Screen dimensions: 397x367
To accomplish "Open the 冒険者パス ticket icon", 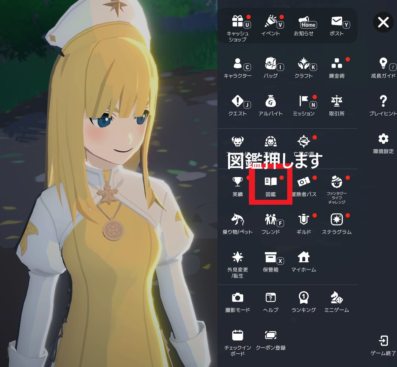I will coord(303,182).
